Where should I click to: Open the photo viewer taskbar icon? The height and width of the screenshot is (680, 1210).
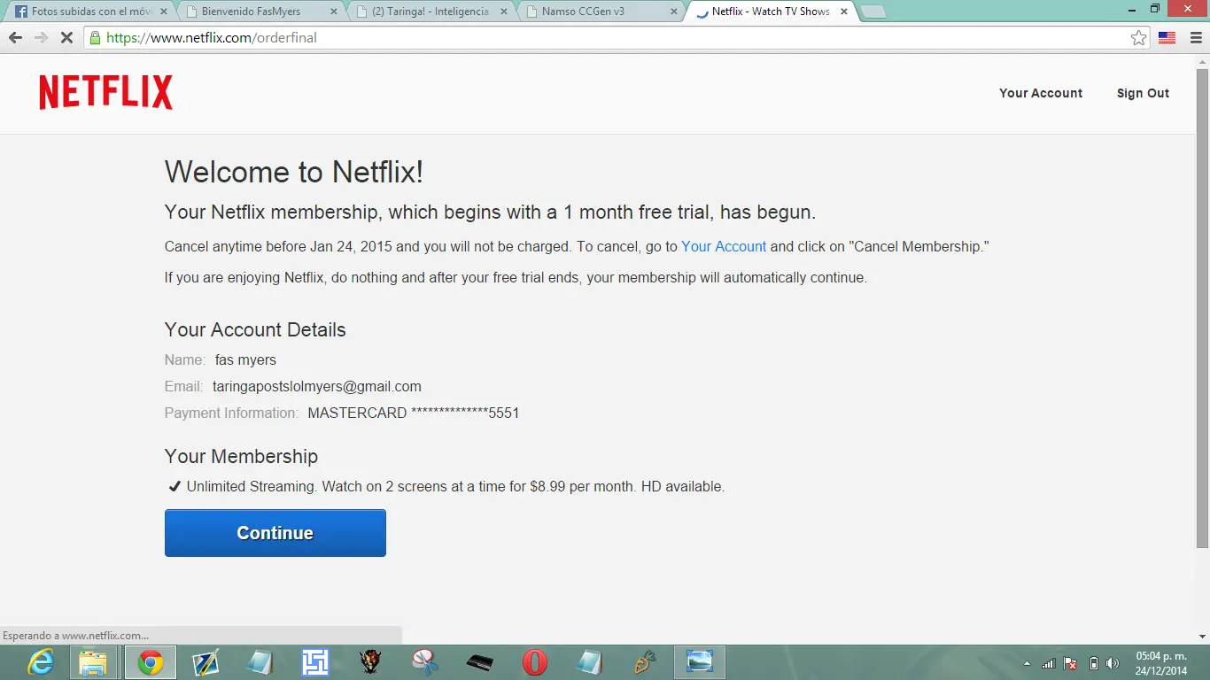(x=700, y=662)
